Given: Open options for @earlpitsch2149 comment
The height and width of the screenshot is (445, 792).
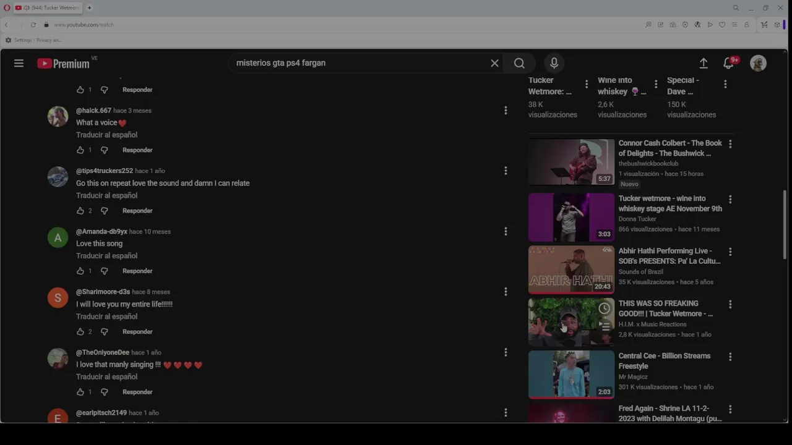Looking at the screenshot, I should [506, 413].
